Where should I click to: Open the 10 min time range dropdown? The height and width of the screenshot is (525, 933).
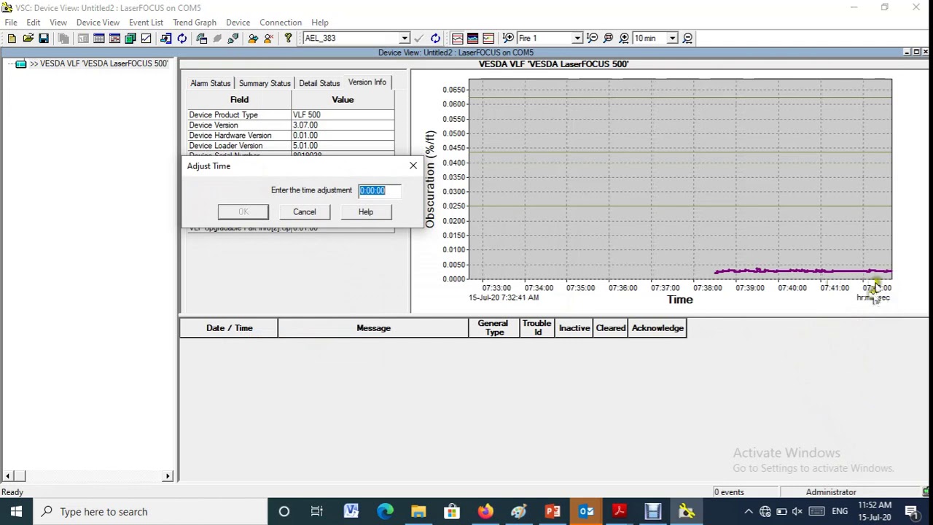pos(672,38)
